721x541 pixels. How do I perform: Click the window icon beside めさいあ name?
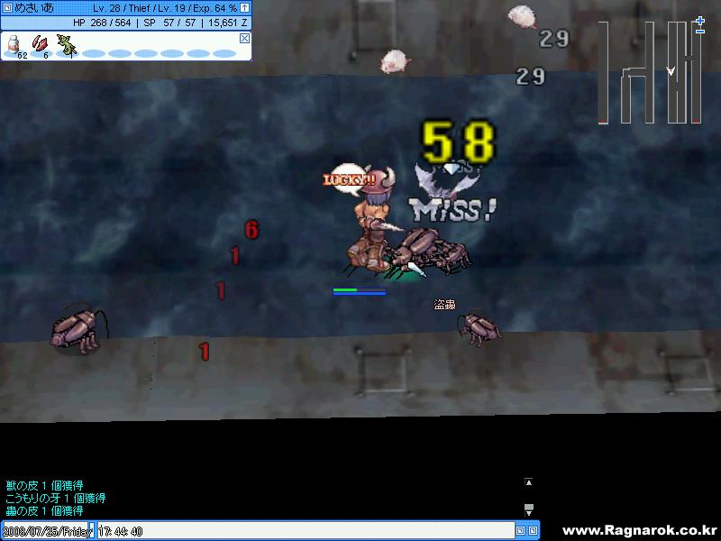click(7, 7)
